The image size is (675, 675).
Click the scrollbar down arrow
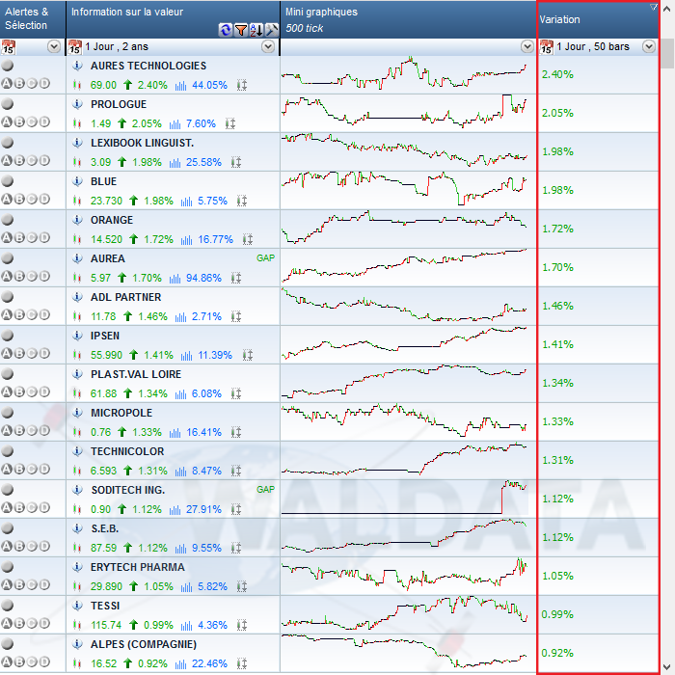coord(667,667)
